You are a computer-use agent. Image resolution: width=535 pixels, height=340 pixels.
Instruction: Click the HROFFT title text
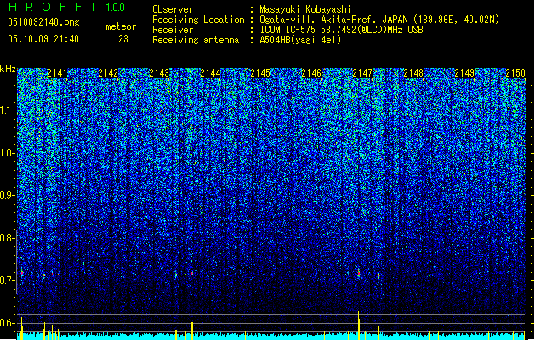tap(53, 7)
